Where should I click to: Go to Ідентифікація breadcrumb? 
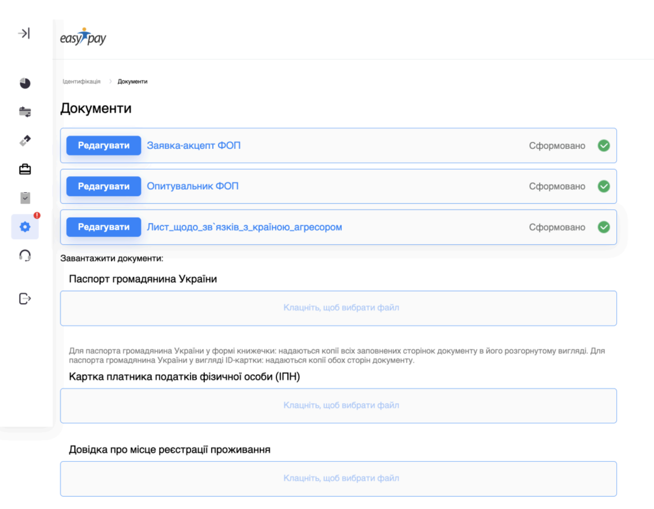pyautogui.click(x=81, y=81)
